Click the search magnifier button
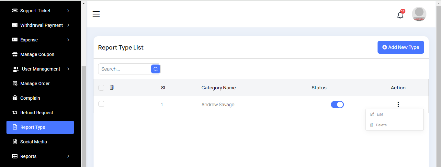Viewport: 441px width, 167px height. click(155, 69)
